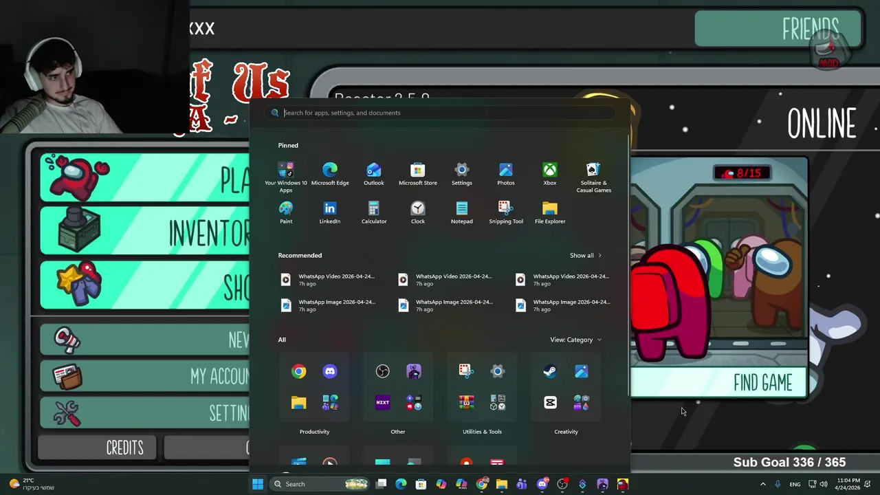This screenshot has width=880, height=495.
Task: Expand the Creativity category's remaining apps
Action: 582,403
